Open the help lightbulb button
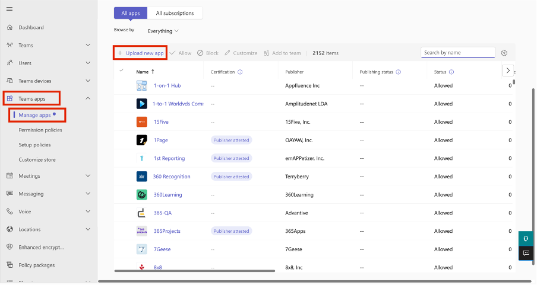Viewport: 537px width, 285px height. click(x=526, y=239)
